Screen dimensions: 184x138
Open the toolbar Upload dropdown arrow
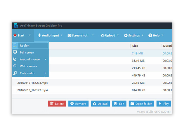(118, 35)
